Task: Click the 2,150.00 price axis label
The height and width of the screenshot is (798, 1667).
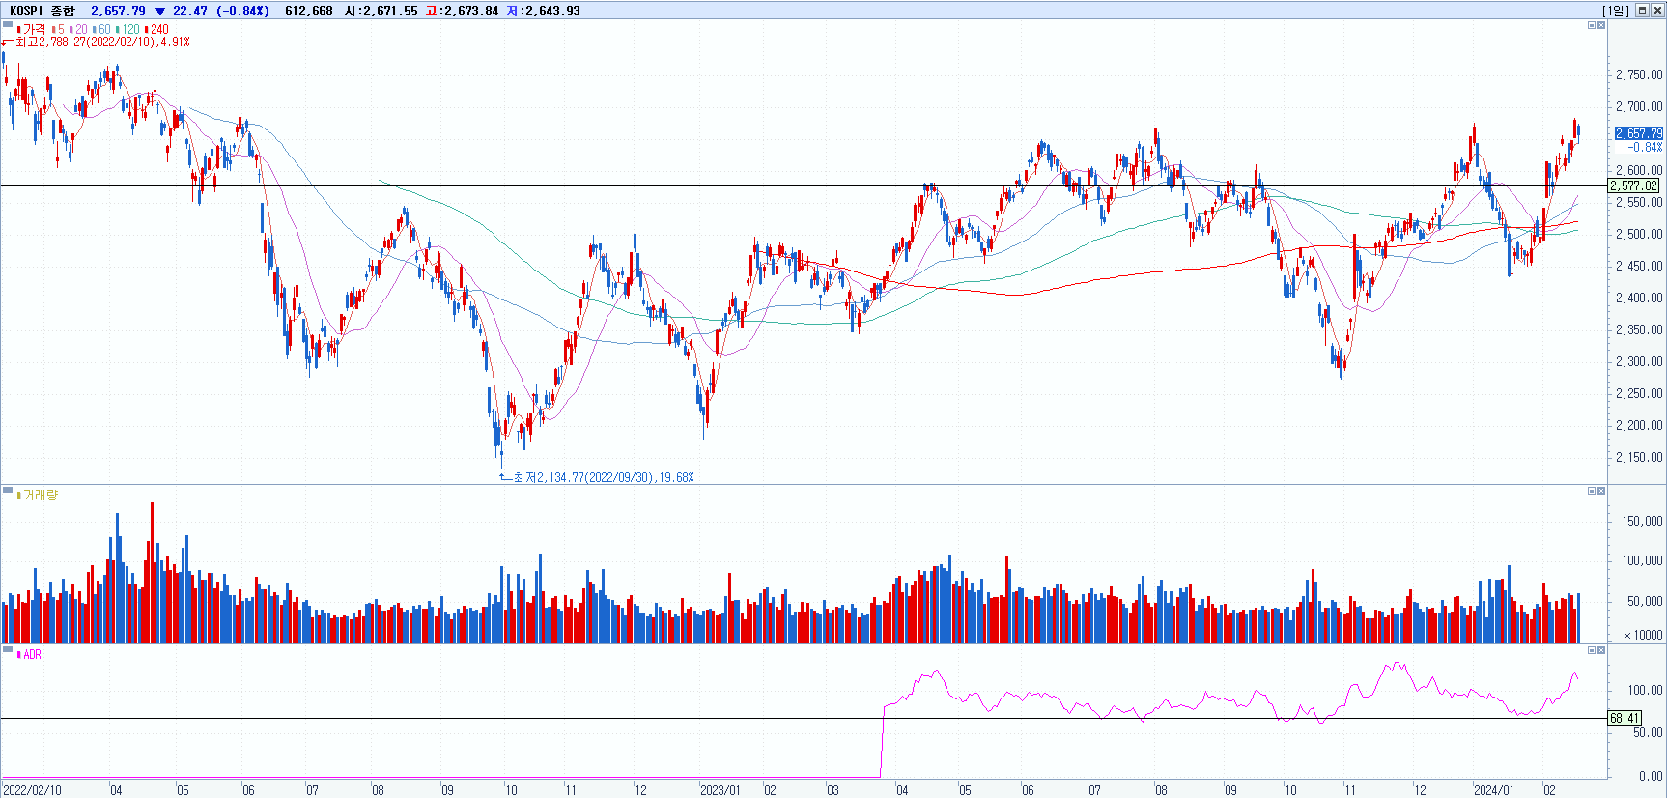Action: (1639, 457)
